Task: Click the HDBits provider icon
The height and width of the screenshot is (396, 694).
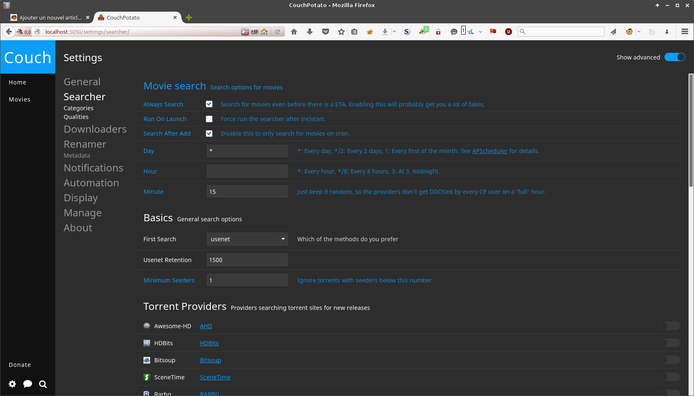Action: tap(147, 343)
